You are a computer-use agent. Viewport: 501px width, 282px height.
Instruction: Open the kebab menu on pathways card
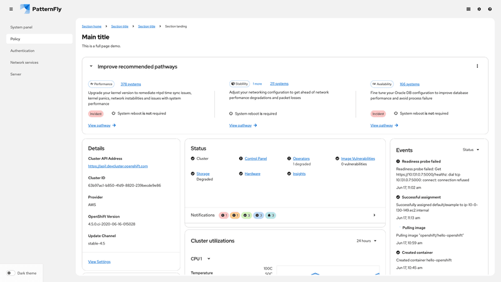coord(477,66)
